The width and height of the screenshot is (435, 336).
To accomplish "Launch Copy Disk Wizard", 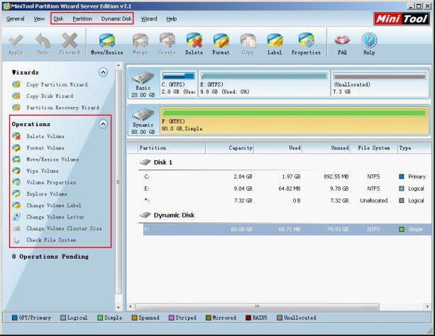I will 50,96.
